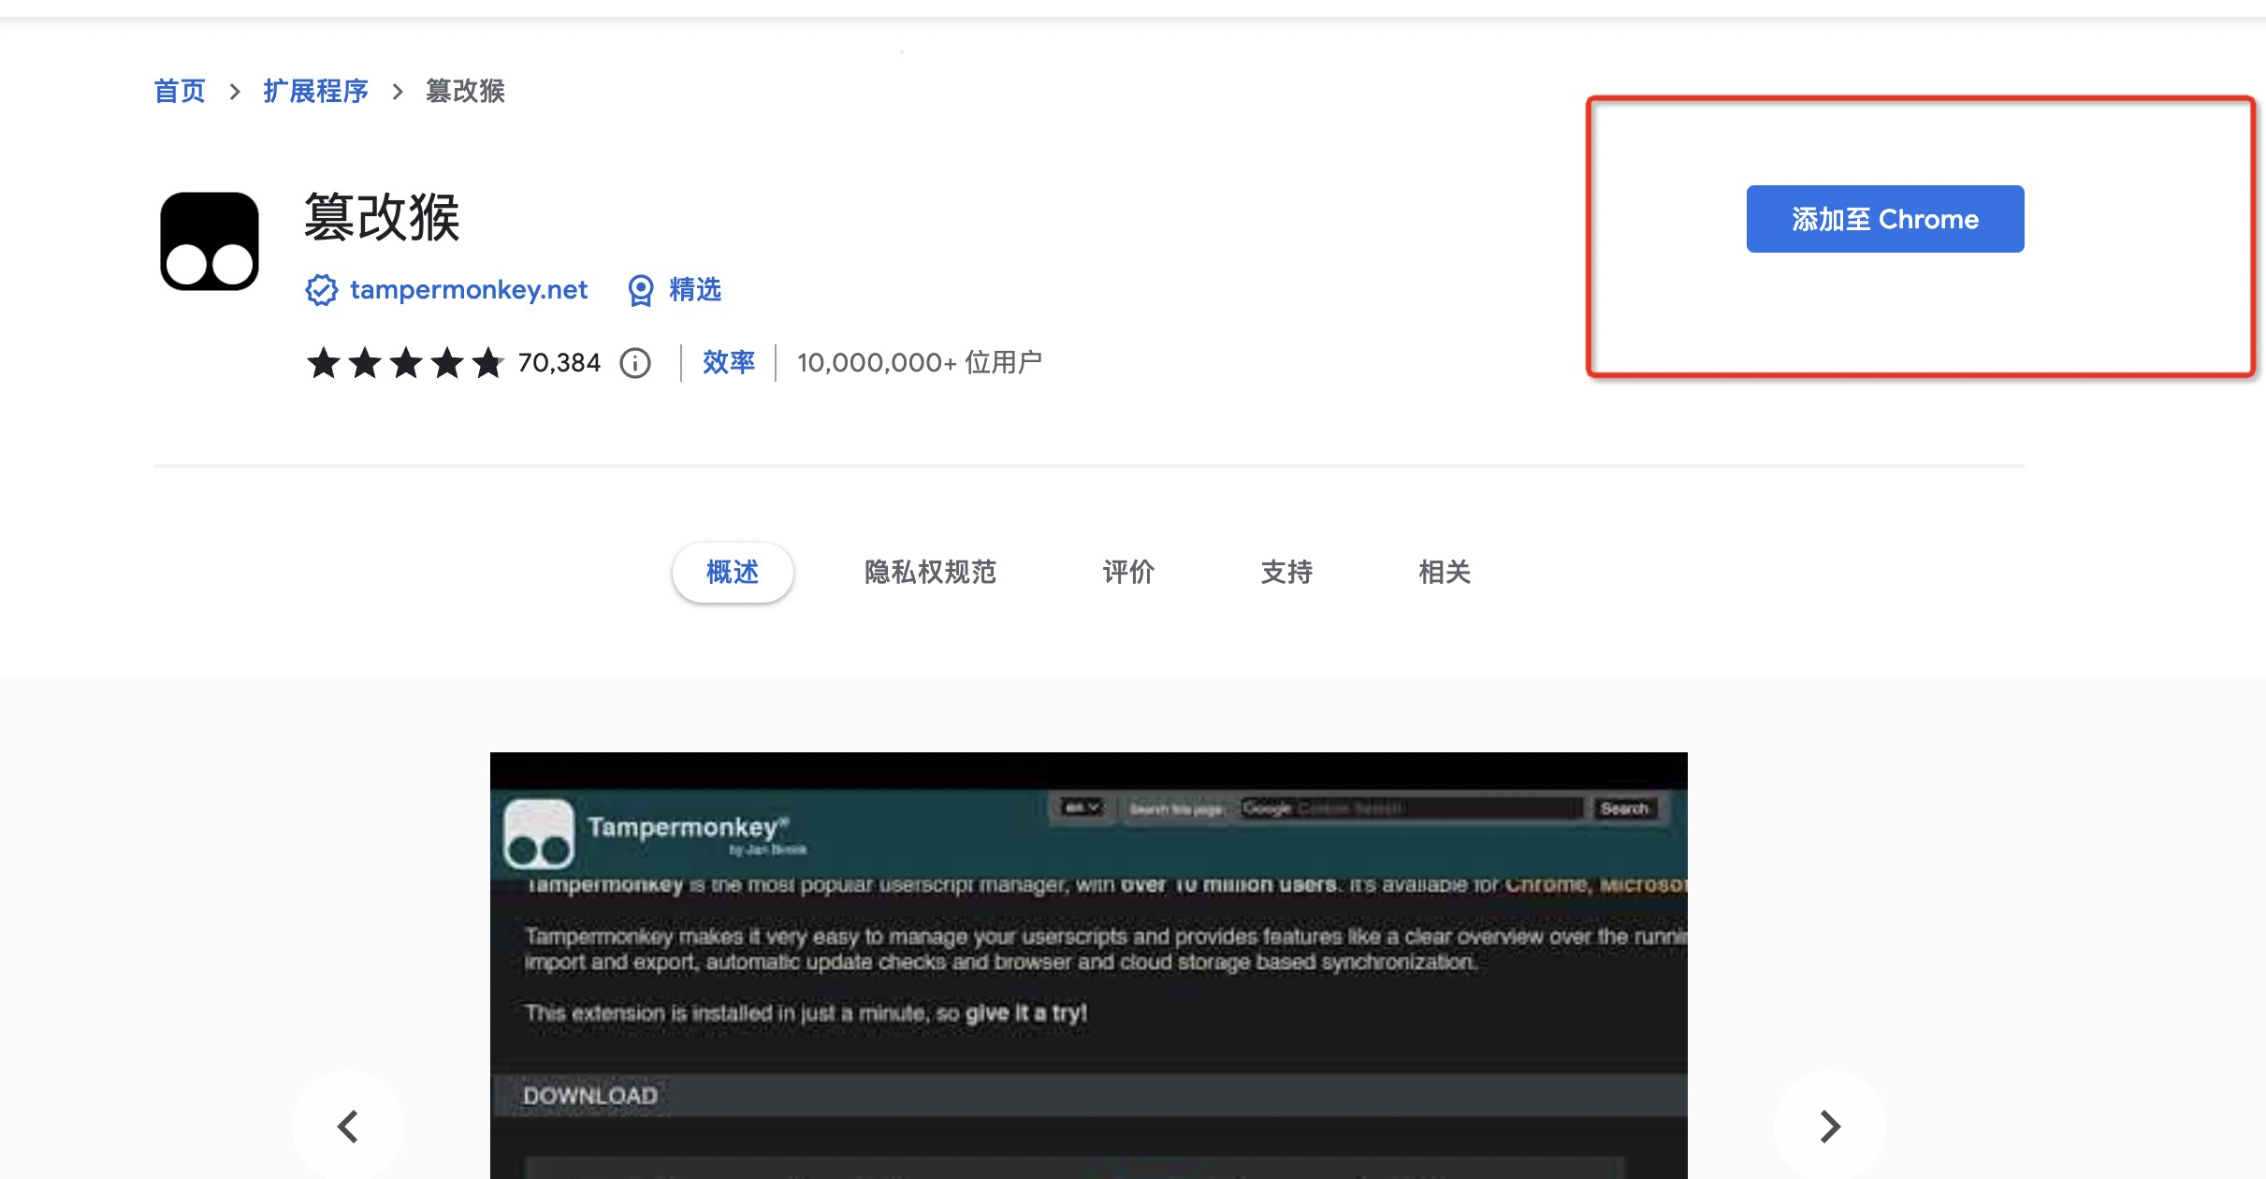Navigate to 首页 via breadcrumb
The width and height of the screenshot is (2266, 1179).
[179, 91]
